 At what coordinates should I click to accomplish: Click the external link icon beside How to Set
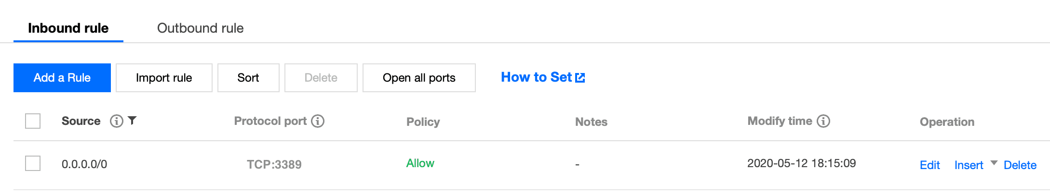[580, 78]
